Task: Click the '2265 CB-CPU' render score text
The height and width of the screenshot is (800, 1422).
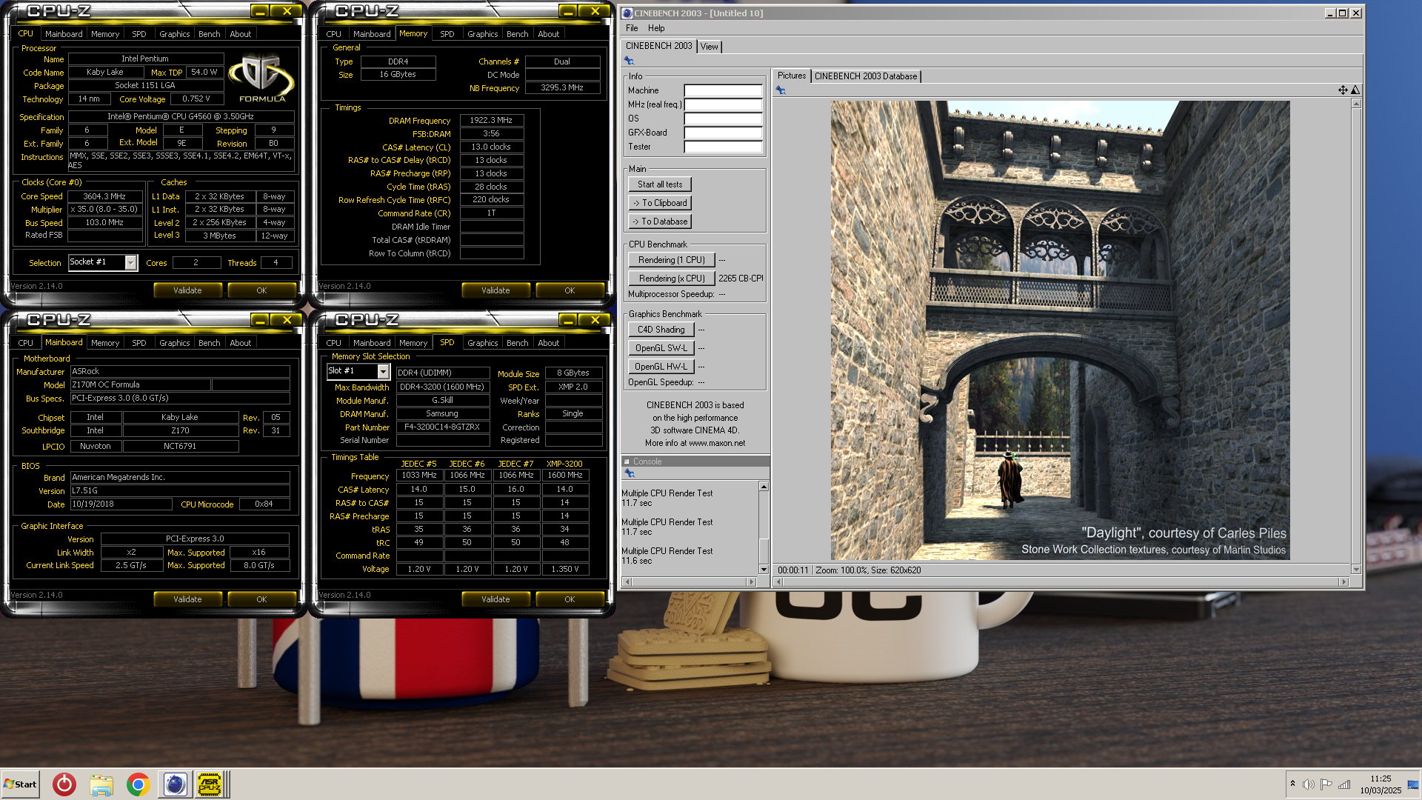Action: tap(741, 279)
